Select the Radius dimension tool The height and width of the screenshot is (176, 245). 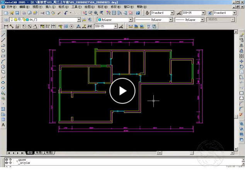[x=24, y=26]
